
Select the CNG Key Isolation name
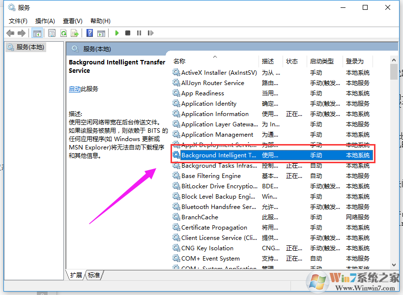click(207, 248)
